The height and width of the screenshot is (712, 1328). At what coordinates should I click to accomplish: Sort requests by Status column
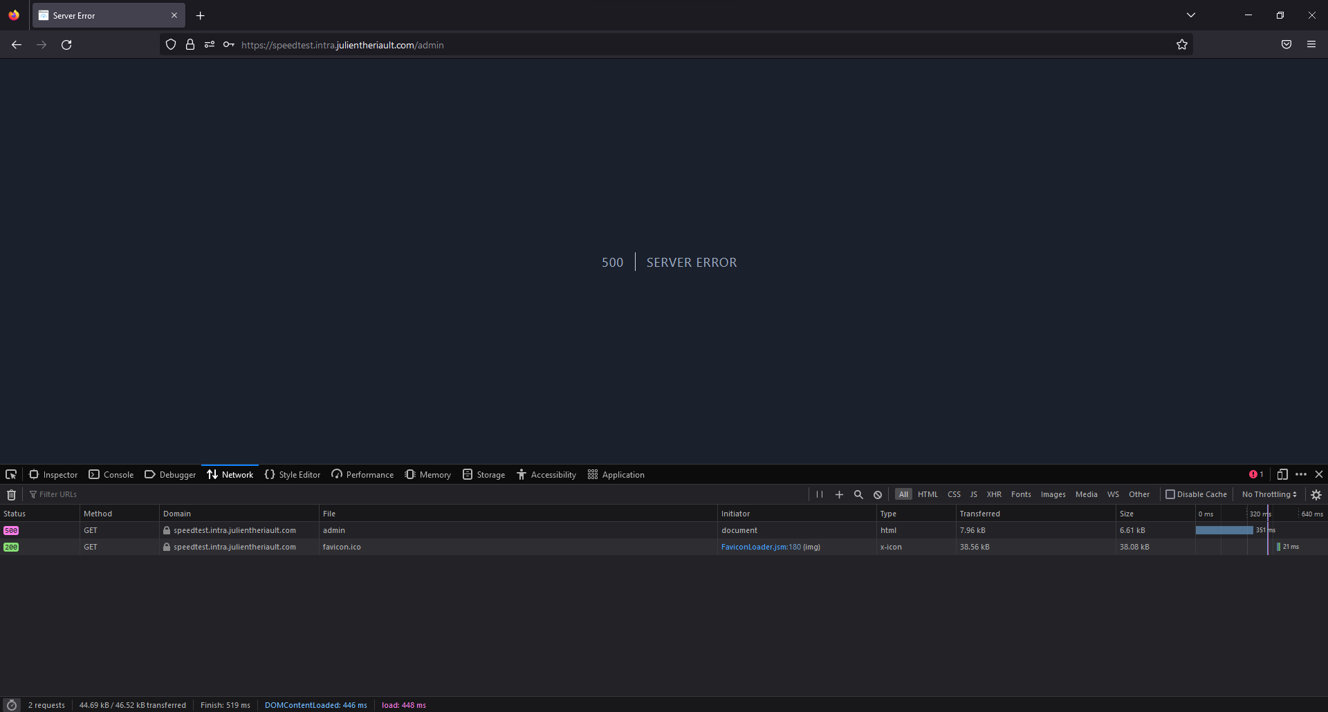[39, 514]
